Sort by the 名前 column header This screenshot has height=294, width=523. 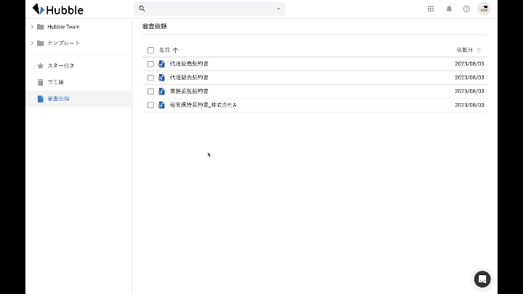(x=164, y=50)
